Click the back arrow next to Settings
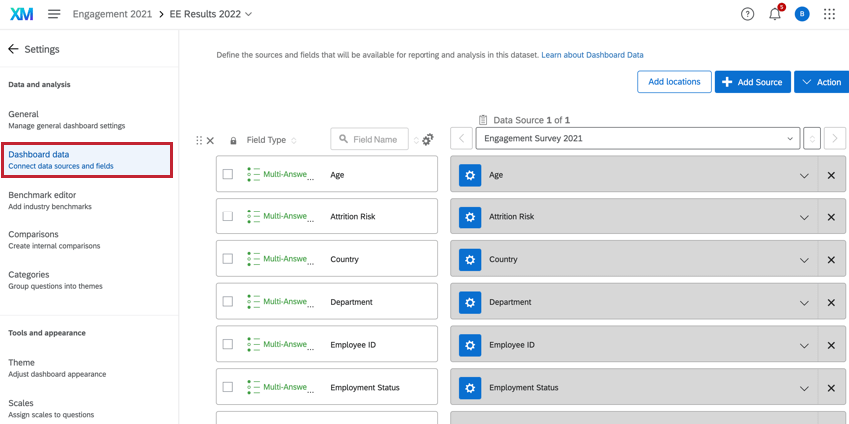 [14, 49]
